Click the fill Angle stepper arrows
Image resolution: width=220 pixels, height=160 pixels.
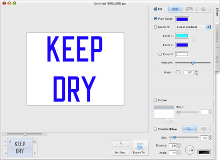[x=197, y=72]
